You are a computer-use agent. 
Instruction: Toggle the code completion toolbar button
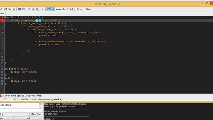tap(53, 9)
